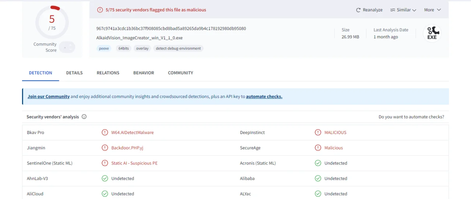Expand the Similar dropdown
This screenshot has height=199, width=471.
pos(403,10)
